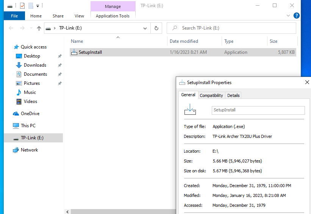Image resolution: width=311 pixels, height=214 pixels.
Task: Click the Size value 5.66 MB
Action: [237, 161]
